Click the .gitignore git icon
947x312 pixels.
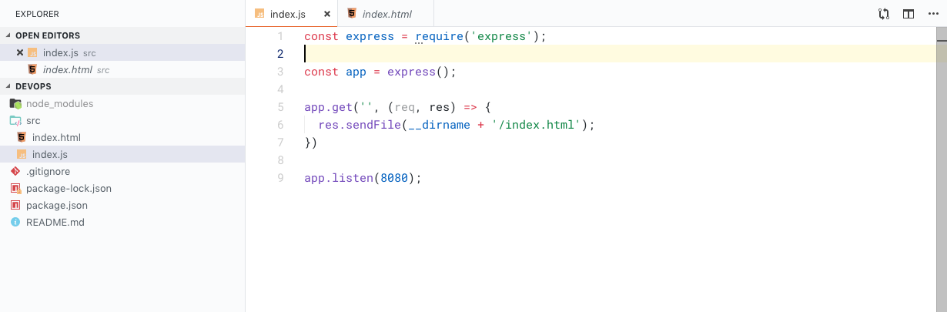pyautogui.click(x=15, y=171)
